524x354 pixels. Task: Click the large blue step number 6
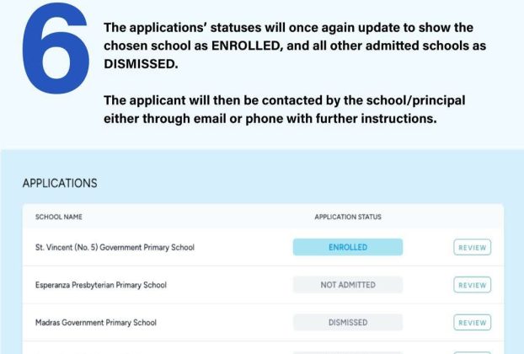point(56,48)
